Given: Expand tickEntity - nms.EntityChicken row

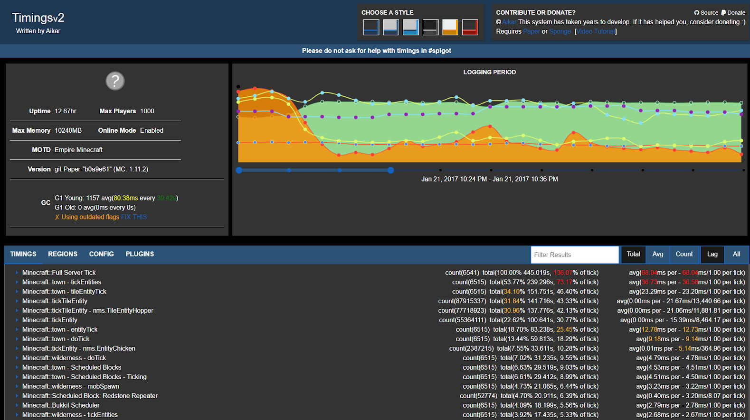Looking at the screenshot, I should [17, 348].
